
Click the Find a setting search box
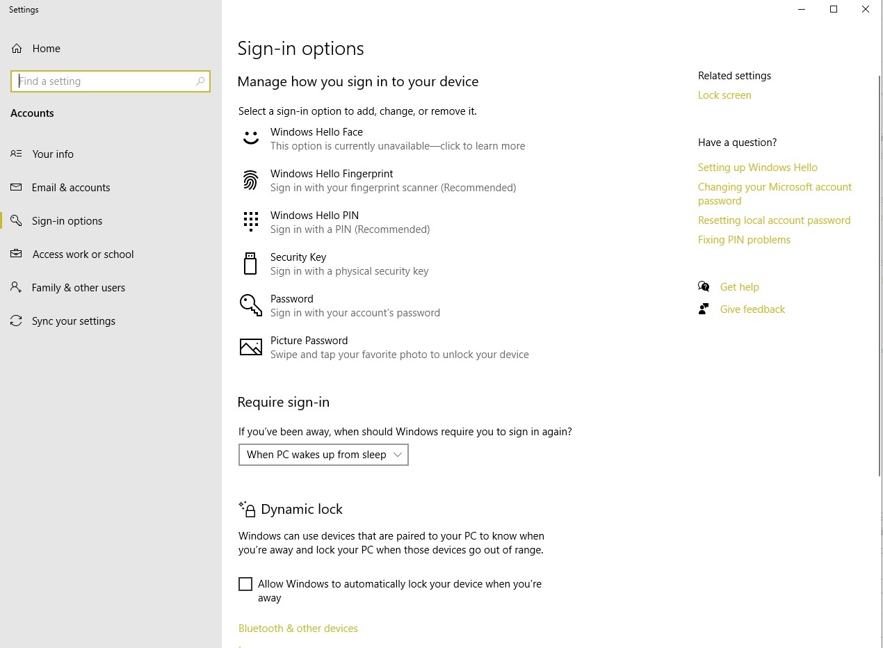111,81
